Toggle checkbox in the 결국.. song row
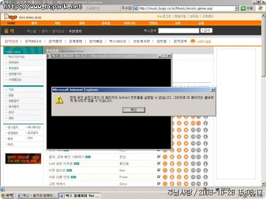 point(159,157)
